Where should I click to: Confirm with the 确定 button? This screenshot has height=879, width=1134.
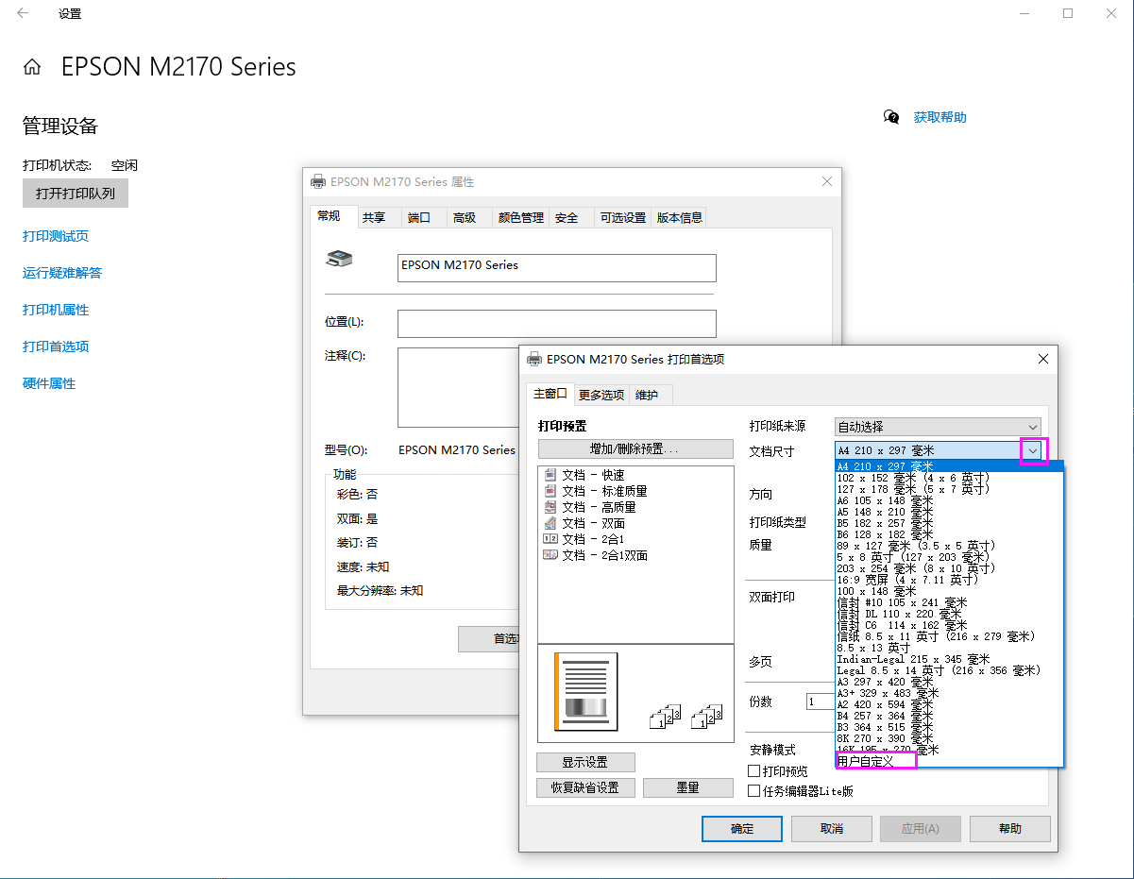[742, 829]
